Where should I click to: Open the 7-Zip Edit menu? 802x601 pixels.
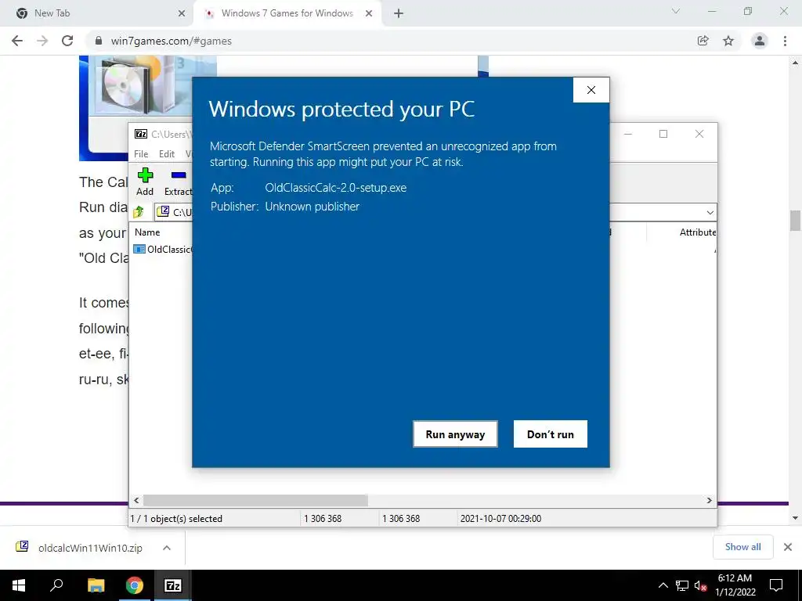click(167, 154)
